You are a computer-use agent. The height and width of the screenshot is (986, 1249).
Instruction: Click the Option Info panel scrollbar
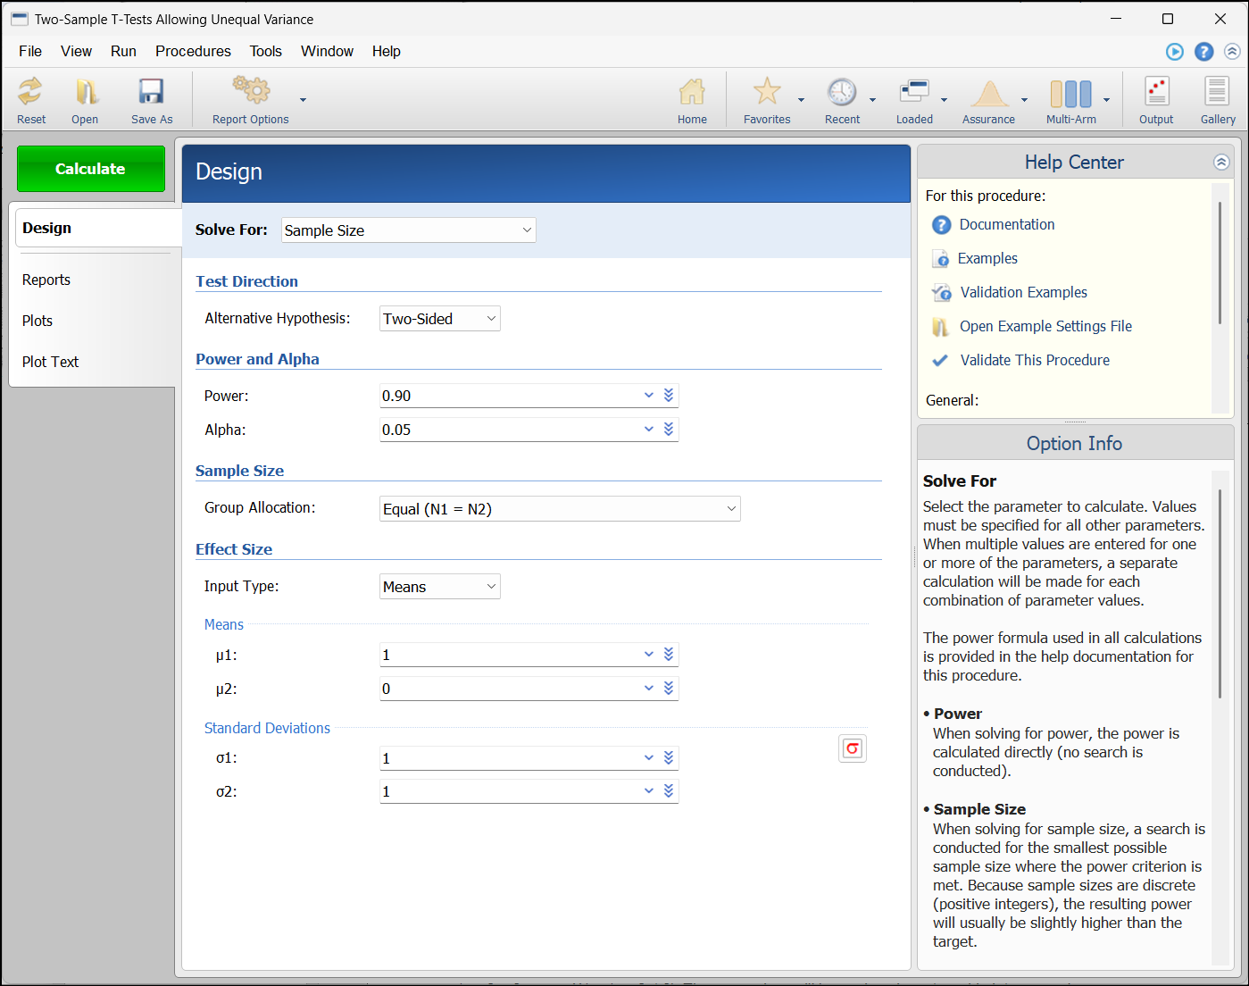(1220, 594)
